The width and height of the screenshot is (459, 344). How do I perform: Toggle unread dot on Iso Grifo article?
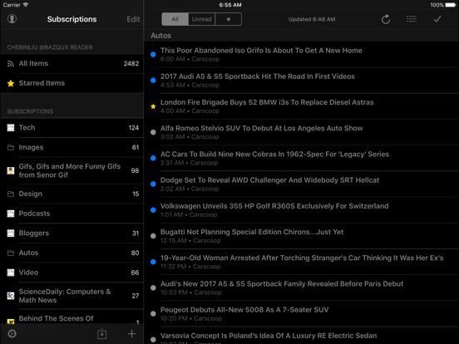153,54
